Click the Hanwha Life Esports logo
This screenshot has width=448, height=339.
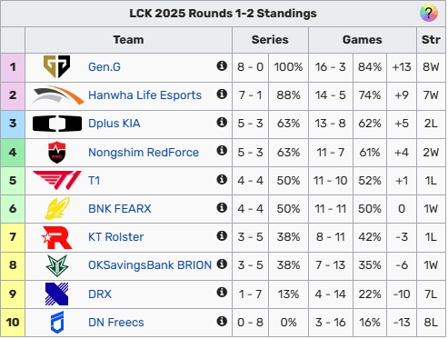click(58, 95)
